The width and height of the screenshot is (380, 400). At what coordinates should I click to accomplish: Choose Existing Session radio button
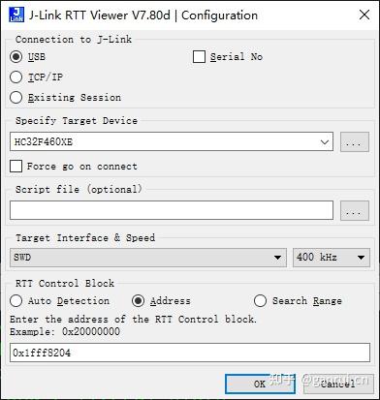16,97
